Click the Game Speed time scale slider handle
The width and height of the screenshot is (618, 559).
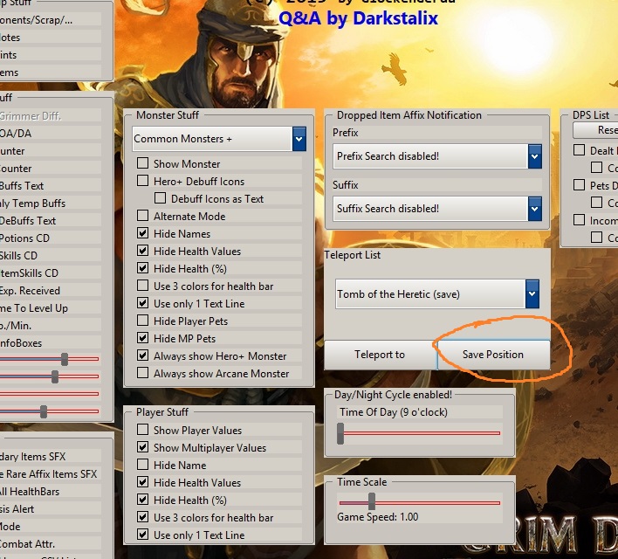pyautogui.click(x=372, y=502)
